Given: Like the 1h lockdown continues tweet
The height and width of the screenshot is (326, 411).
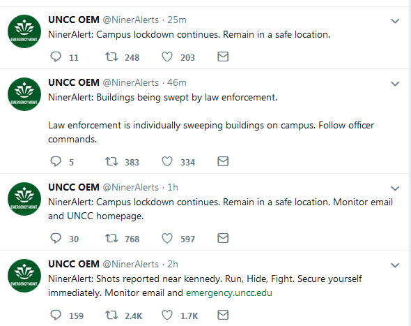Looking at the screenshot, I should 167,238.
